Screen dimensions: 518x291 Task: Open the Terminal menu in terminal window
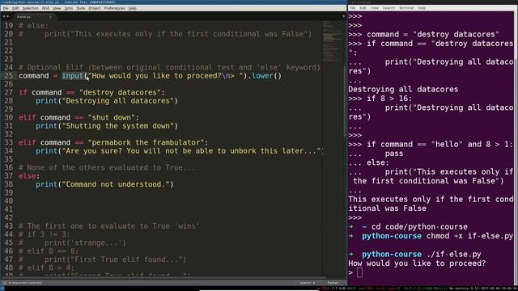pos(406,8)
